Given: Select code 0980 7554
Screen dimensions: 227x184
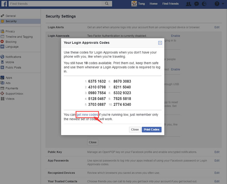Looking at the screenshot, I should [x=97, y=93].
